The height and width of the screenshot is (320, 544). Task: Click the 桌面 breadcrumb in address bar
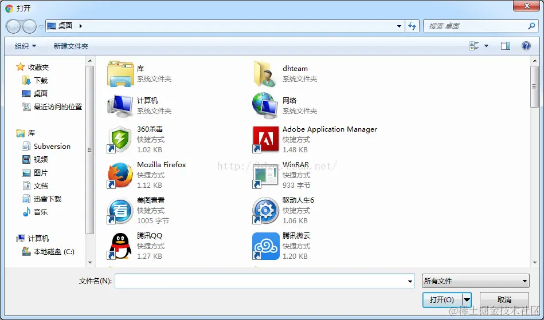point(65,26)
